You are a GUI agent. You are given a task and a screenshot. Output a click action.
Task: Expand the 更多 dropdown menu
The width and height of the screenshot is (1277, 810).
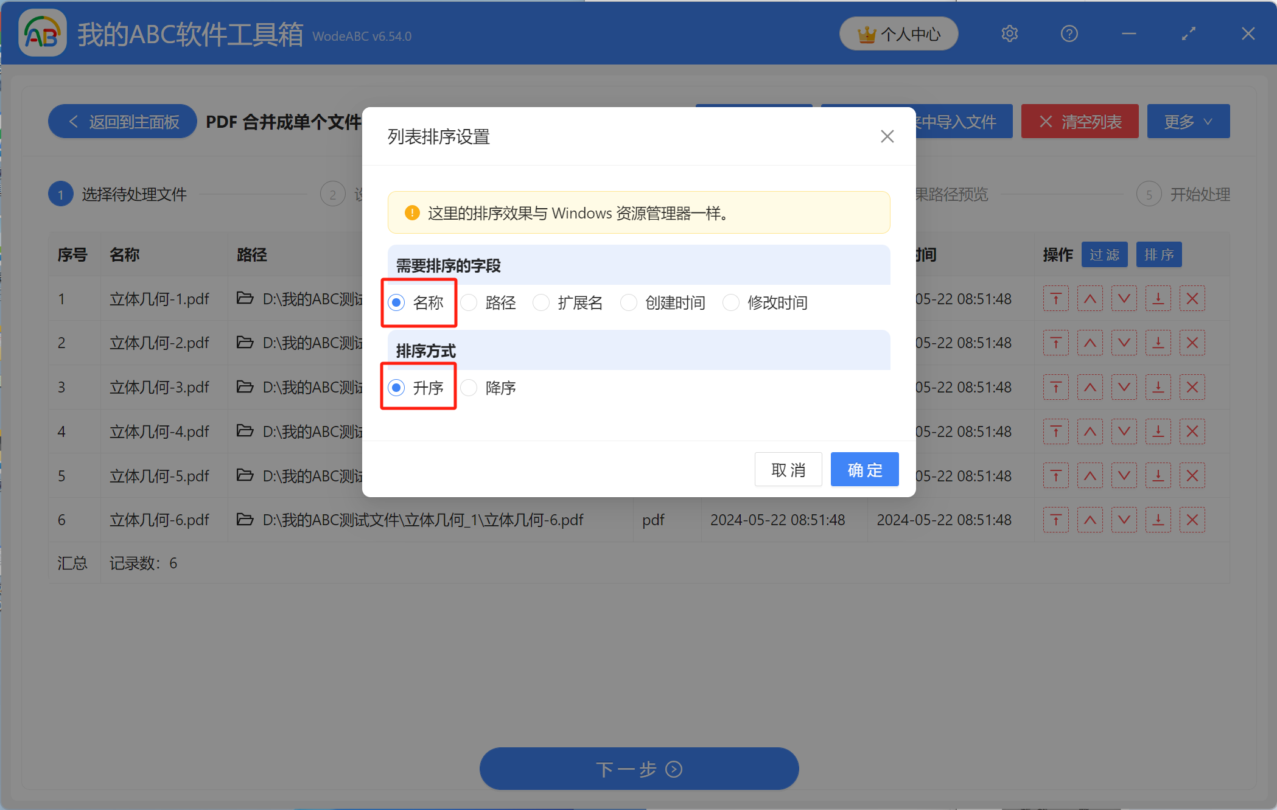click(1188, 121)
